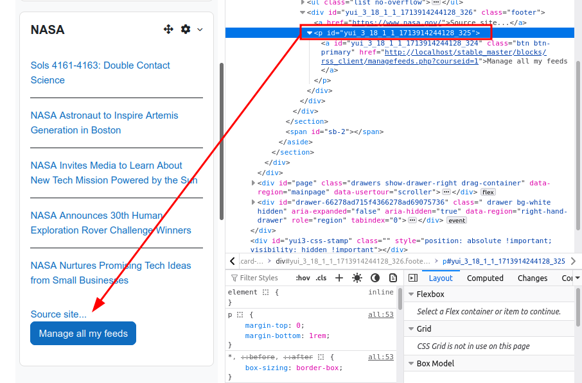This screenshot has height=383, width=582.
Task: Add a new rule with plus icon
Action: coord(339,278)
